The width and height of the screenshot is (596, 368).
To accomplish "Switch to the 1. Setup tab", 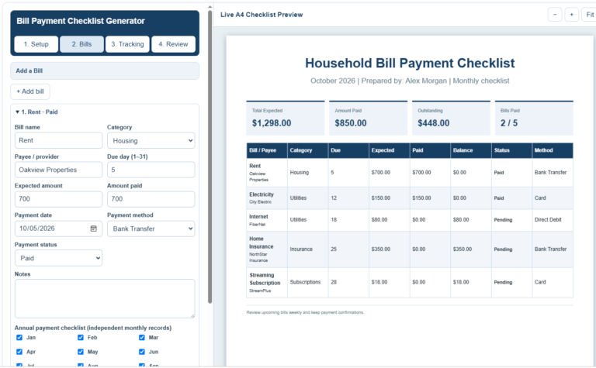I will click(36, 44).
